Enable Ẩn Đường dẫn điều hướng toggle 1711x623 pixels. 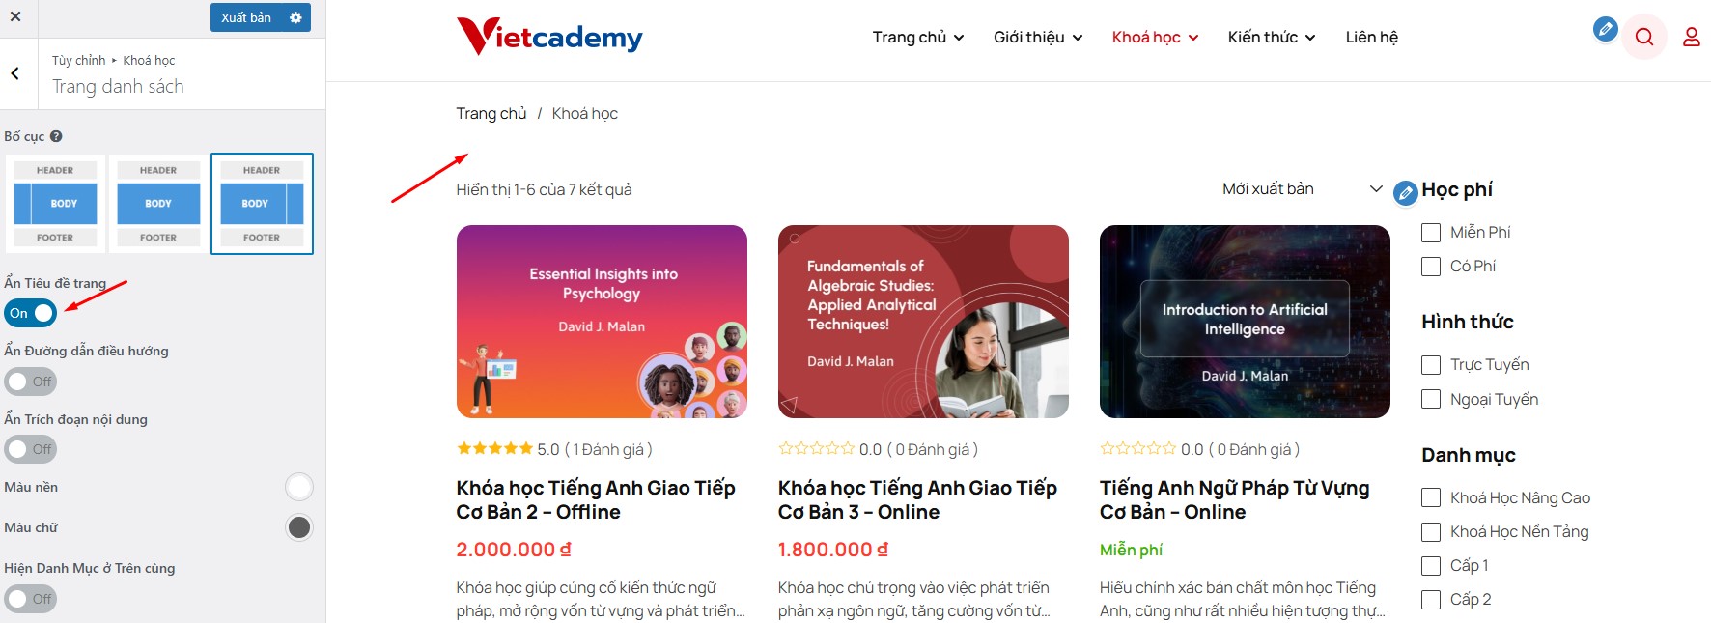(31, 382)
